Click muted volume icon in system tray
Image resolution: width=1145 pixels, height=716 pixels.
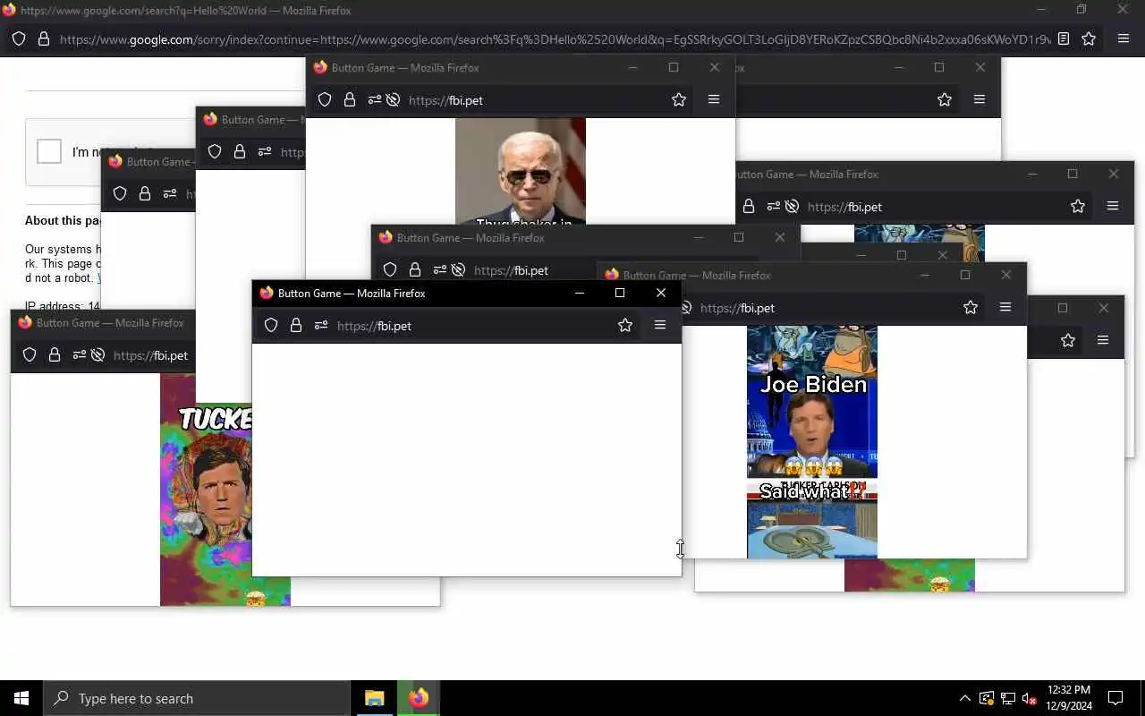[1030, 699]
